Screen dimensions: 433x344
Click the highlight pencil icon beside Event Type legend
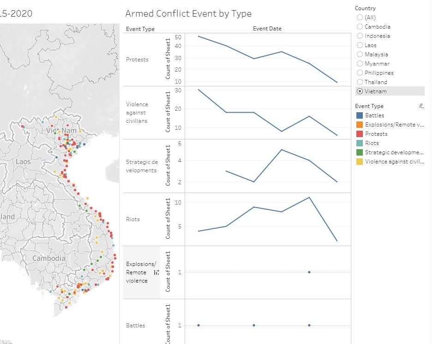(x=421, y=106)
